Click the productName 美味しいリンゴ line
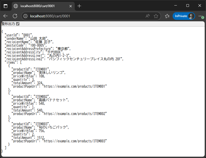The image size is (206, 158). point(39,73)
